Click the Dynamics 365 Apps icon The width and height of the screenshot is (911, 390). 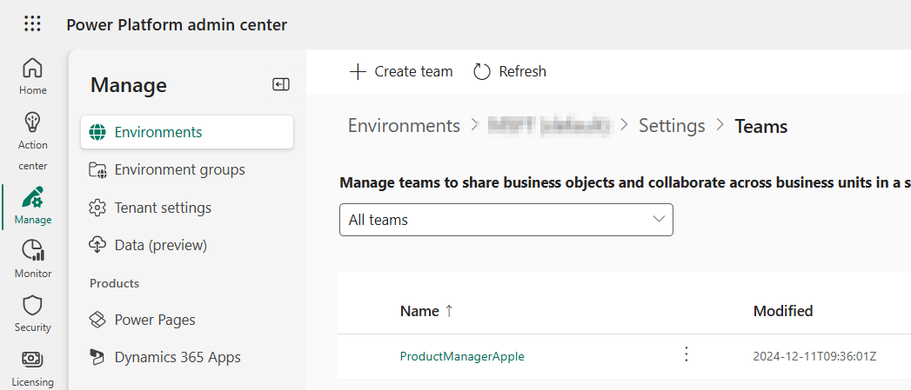point(97,357)
